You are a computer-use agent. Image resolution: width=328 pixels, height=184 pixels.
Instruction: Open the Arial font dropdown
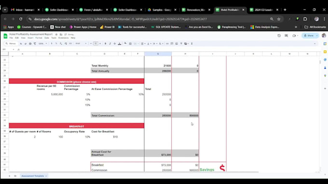[81, 44]
